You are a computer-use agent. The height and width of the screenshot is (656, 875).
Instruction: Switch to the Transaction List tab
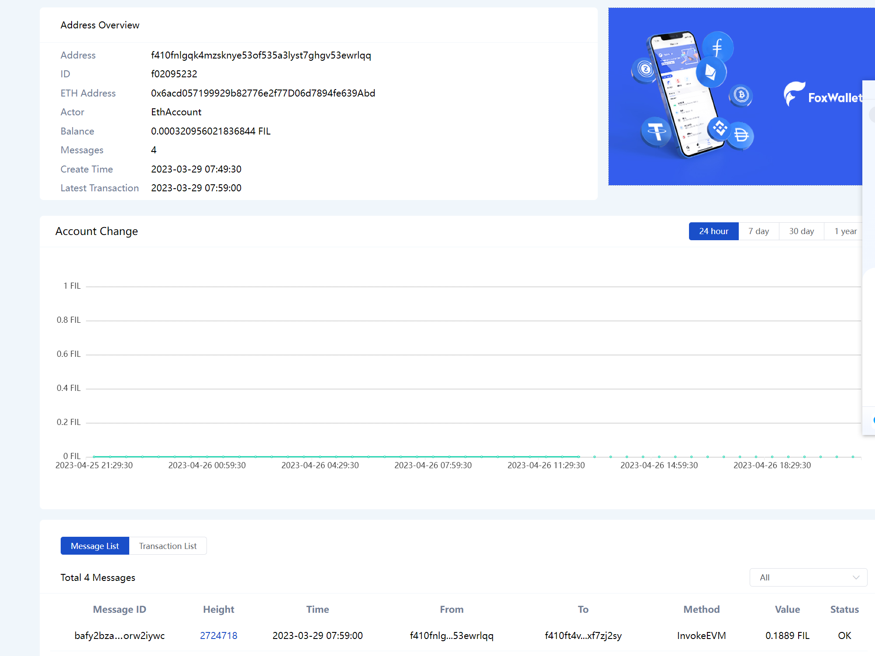point(168,546)
